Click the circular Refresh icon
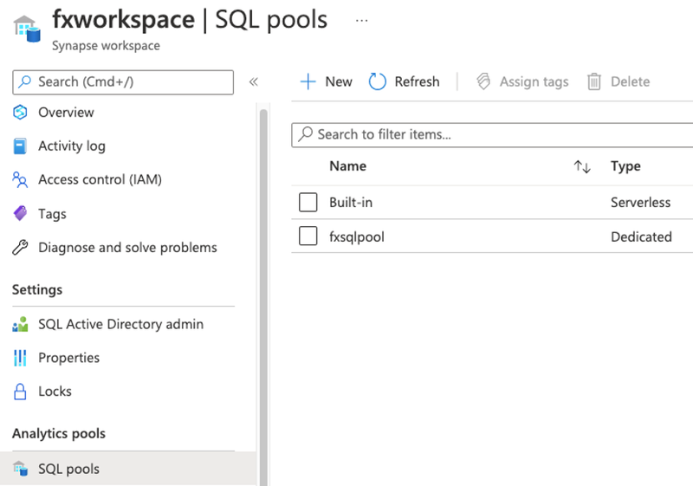Screen dimensions: 693x486 pyautogui.click(x=378, y=81)
